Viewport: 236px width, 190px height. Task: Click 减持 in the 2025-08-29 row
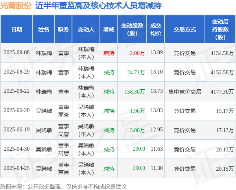[x=109, y=72]
